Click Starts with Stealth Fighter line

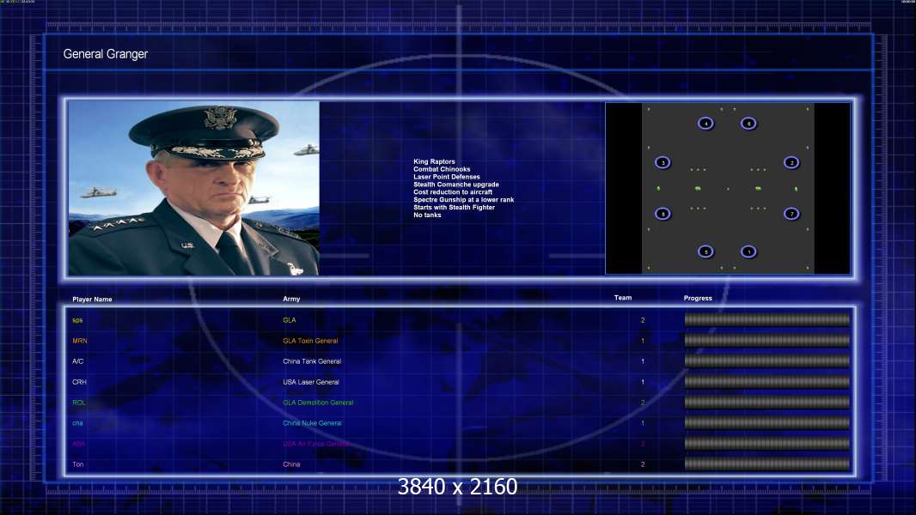tap(454, 207)
